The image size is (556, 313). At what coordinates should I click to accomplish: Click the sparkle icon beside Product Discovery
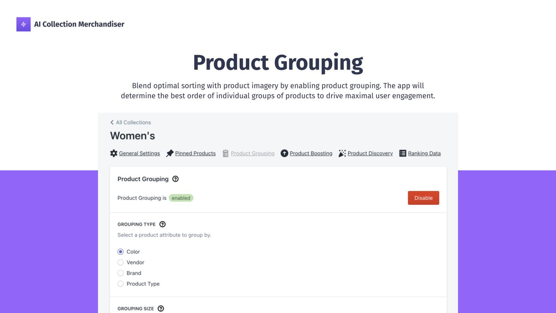point(342,153)
